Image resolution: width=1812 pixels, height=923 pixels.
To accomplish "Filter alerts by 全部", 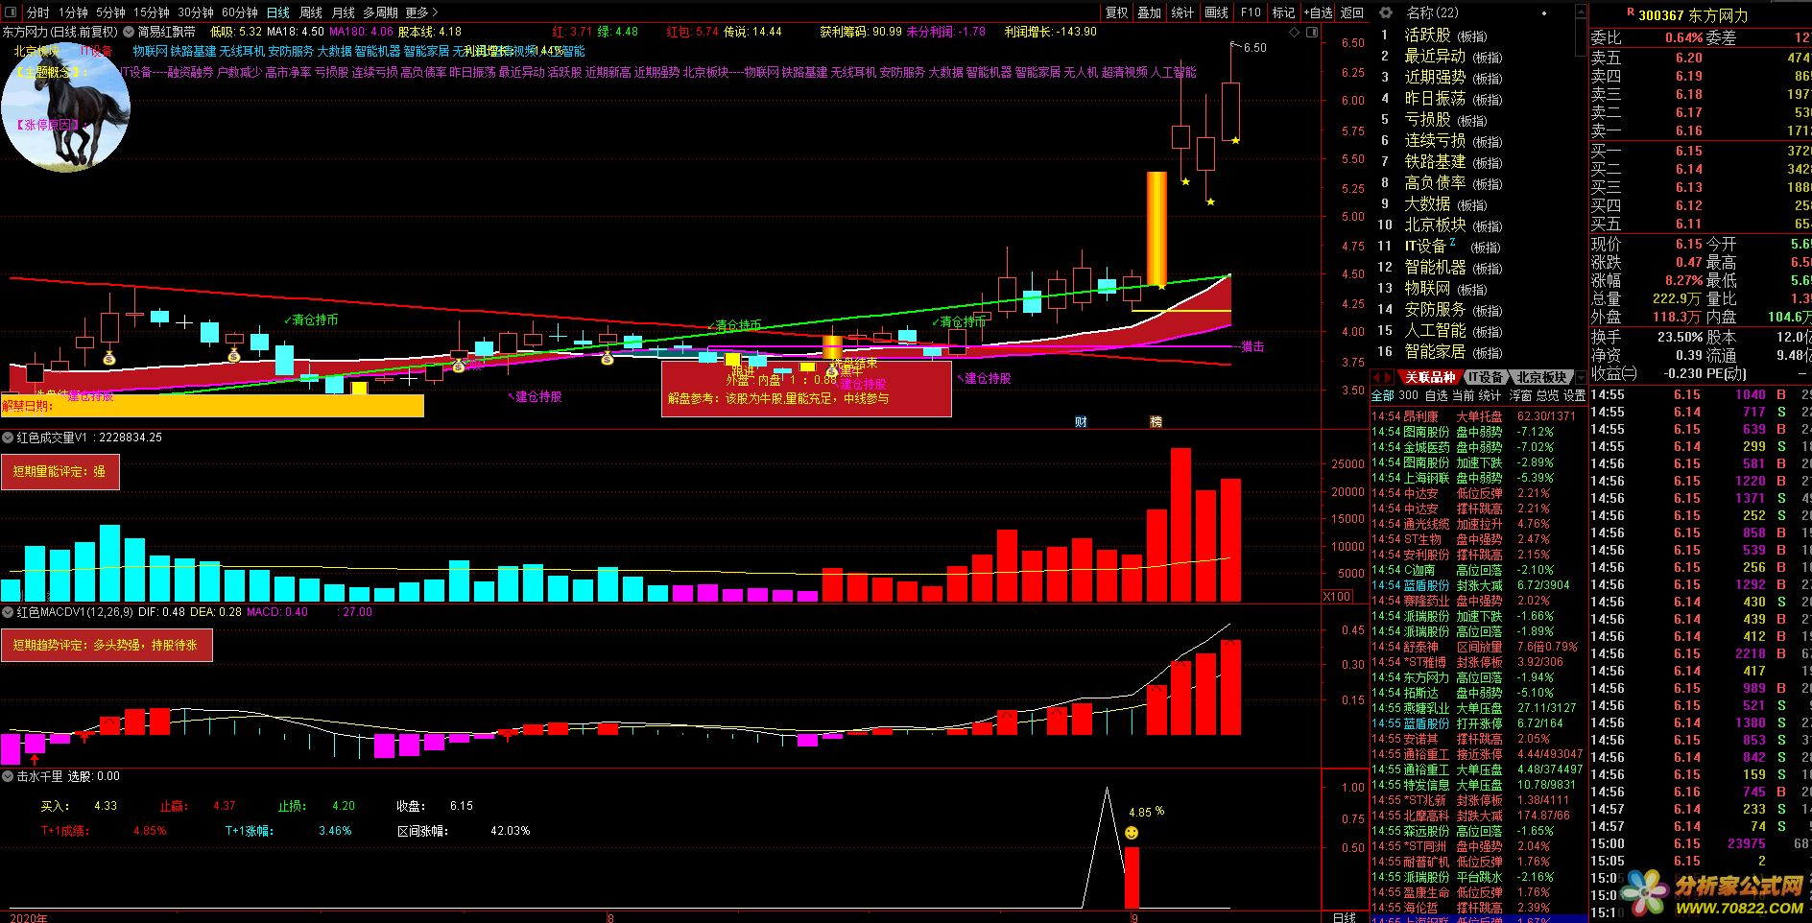I will tap(1382, 395).
